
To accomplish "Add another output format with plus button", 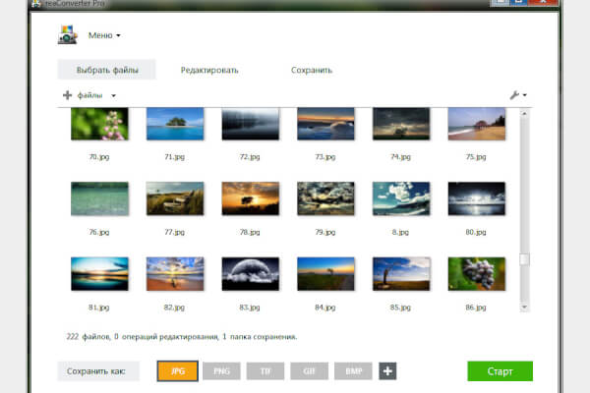I will [x=387, y=371].
